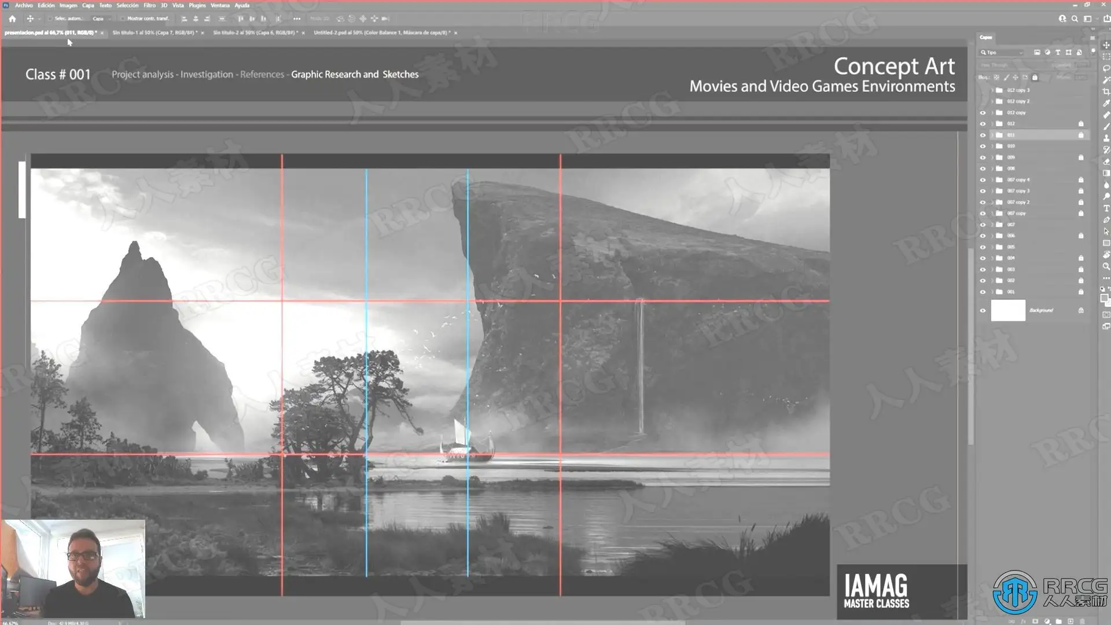
Task: Select the Rectangle shape tool
Action: coord(1106,243)
